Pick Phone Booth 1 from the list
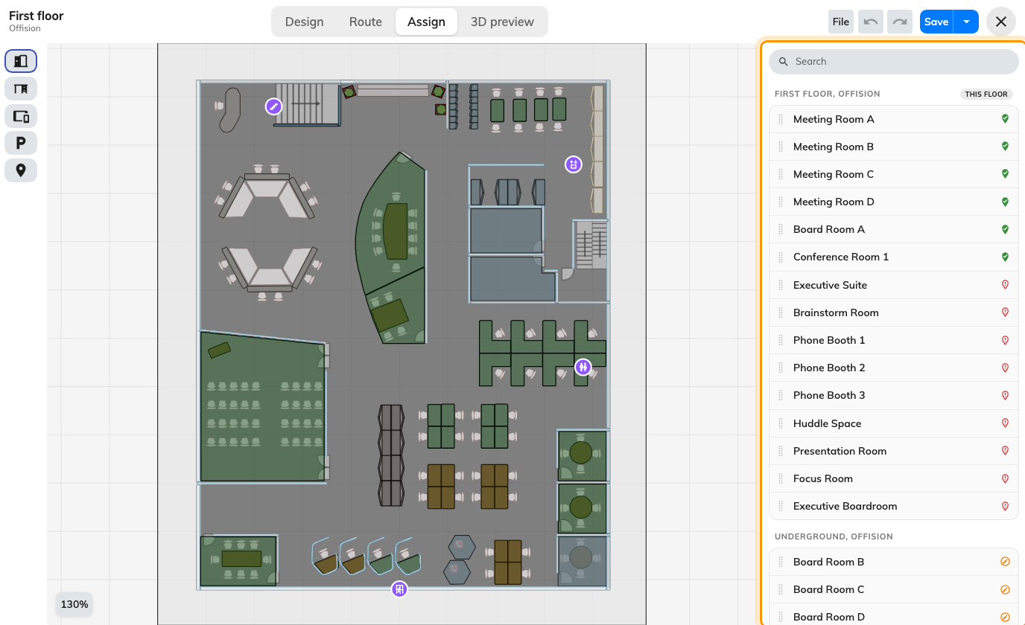This screenshot has height=625, width=1025. point(893,340)
